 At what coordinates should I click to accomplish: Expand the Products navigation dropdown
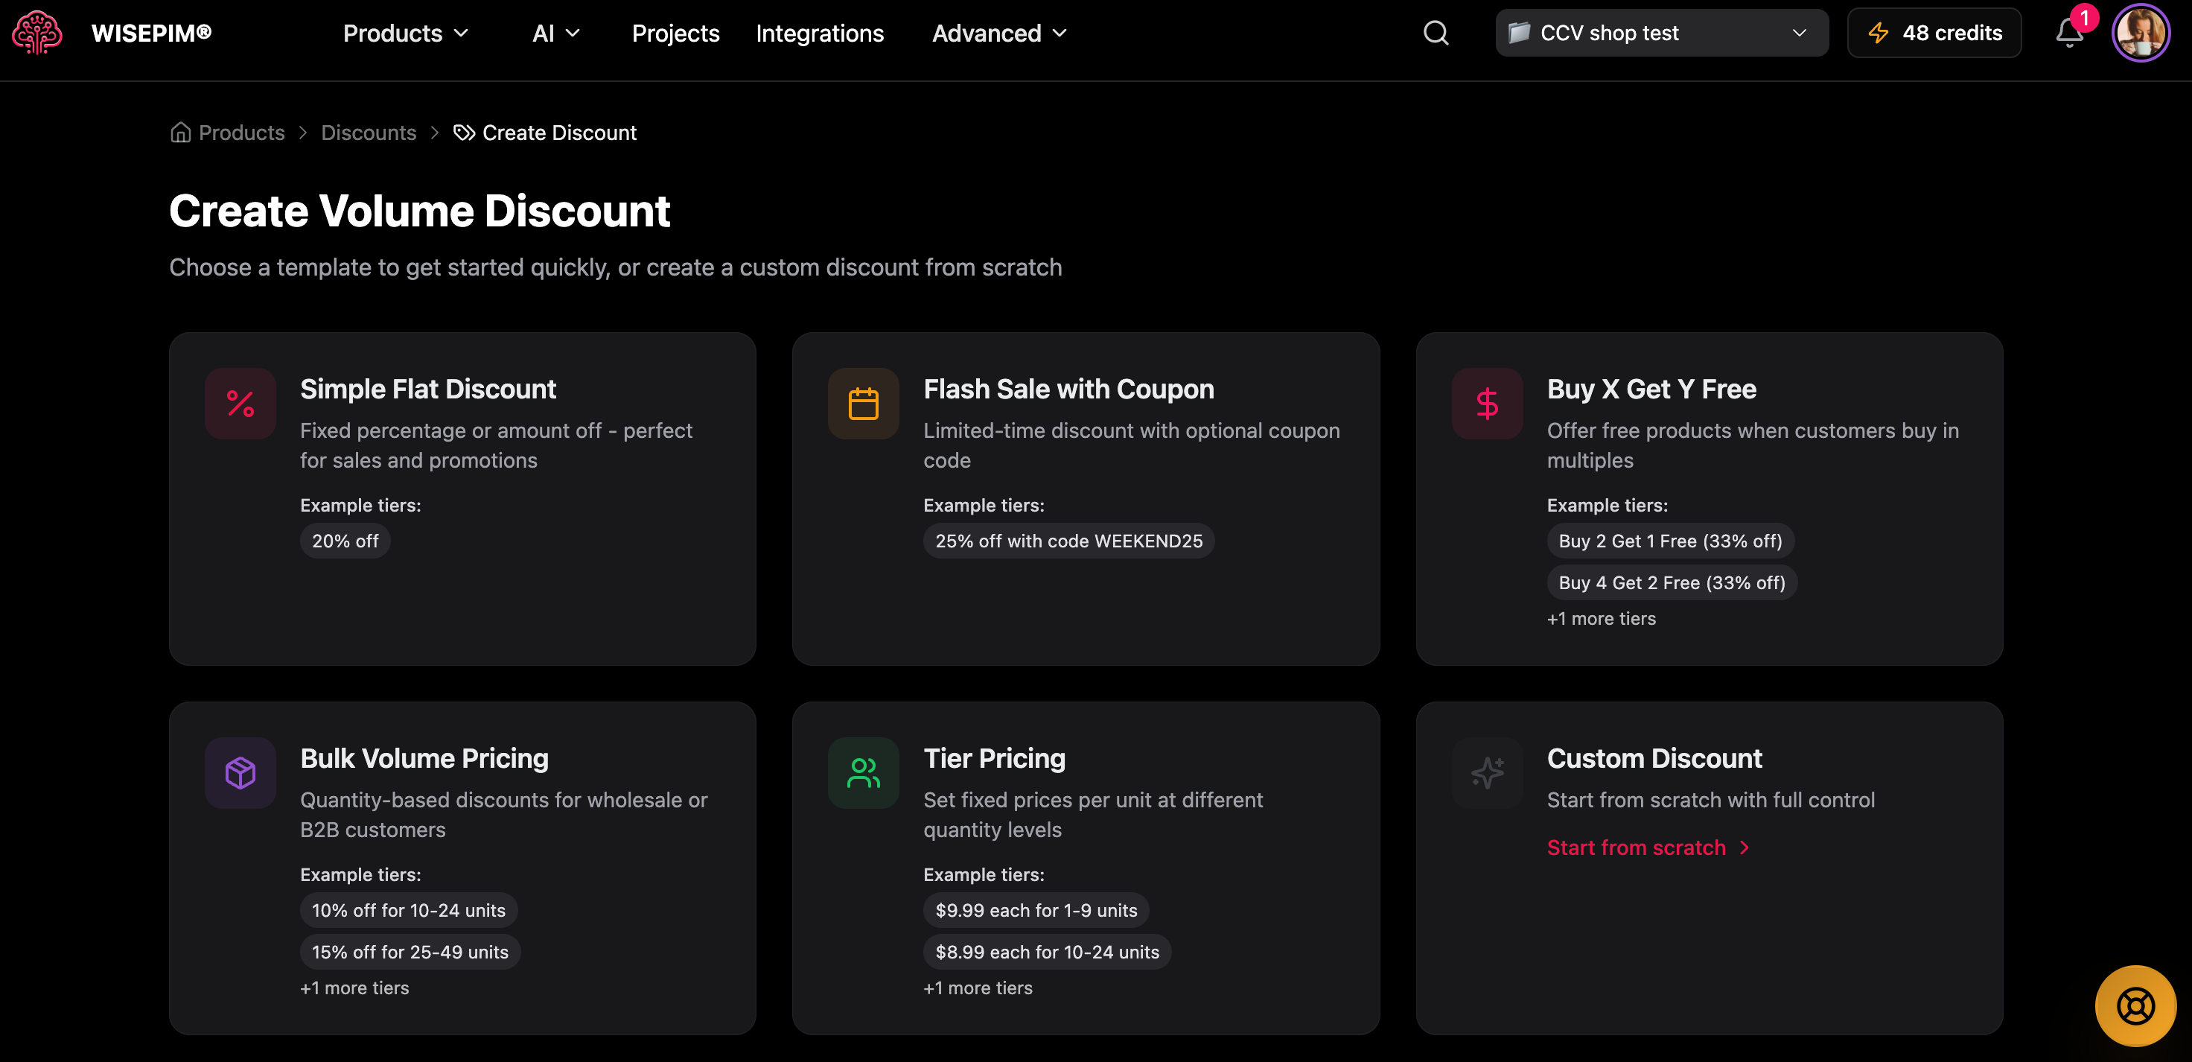click(x=405, y=34)
